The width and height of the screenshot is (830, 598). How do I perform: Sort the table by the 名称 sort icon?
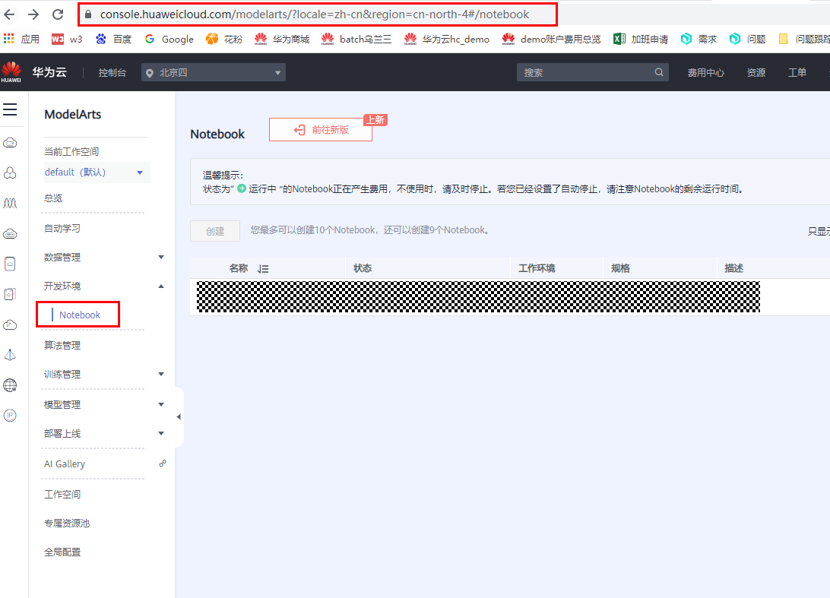[x=263, y=269]
